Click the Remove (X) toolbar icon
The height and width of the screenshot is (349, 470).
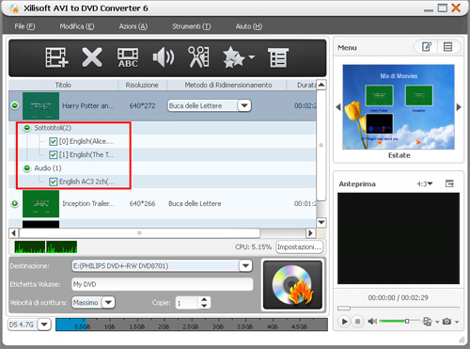[92, 57]
